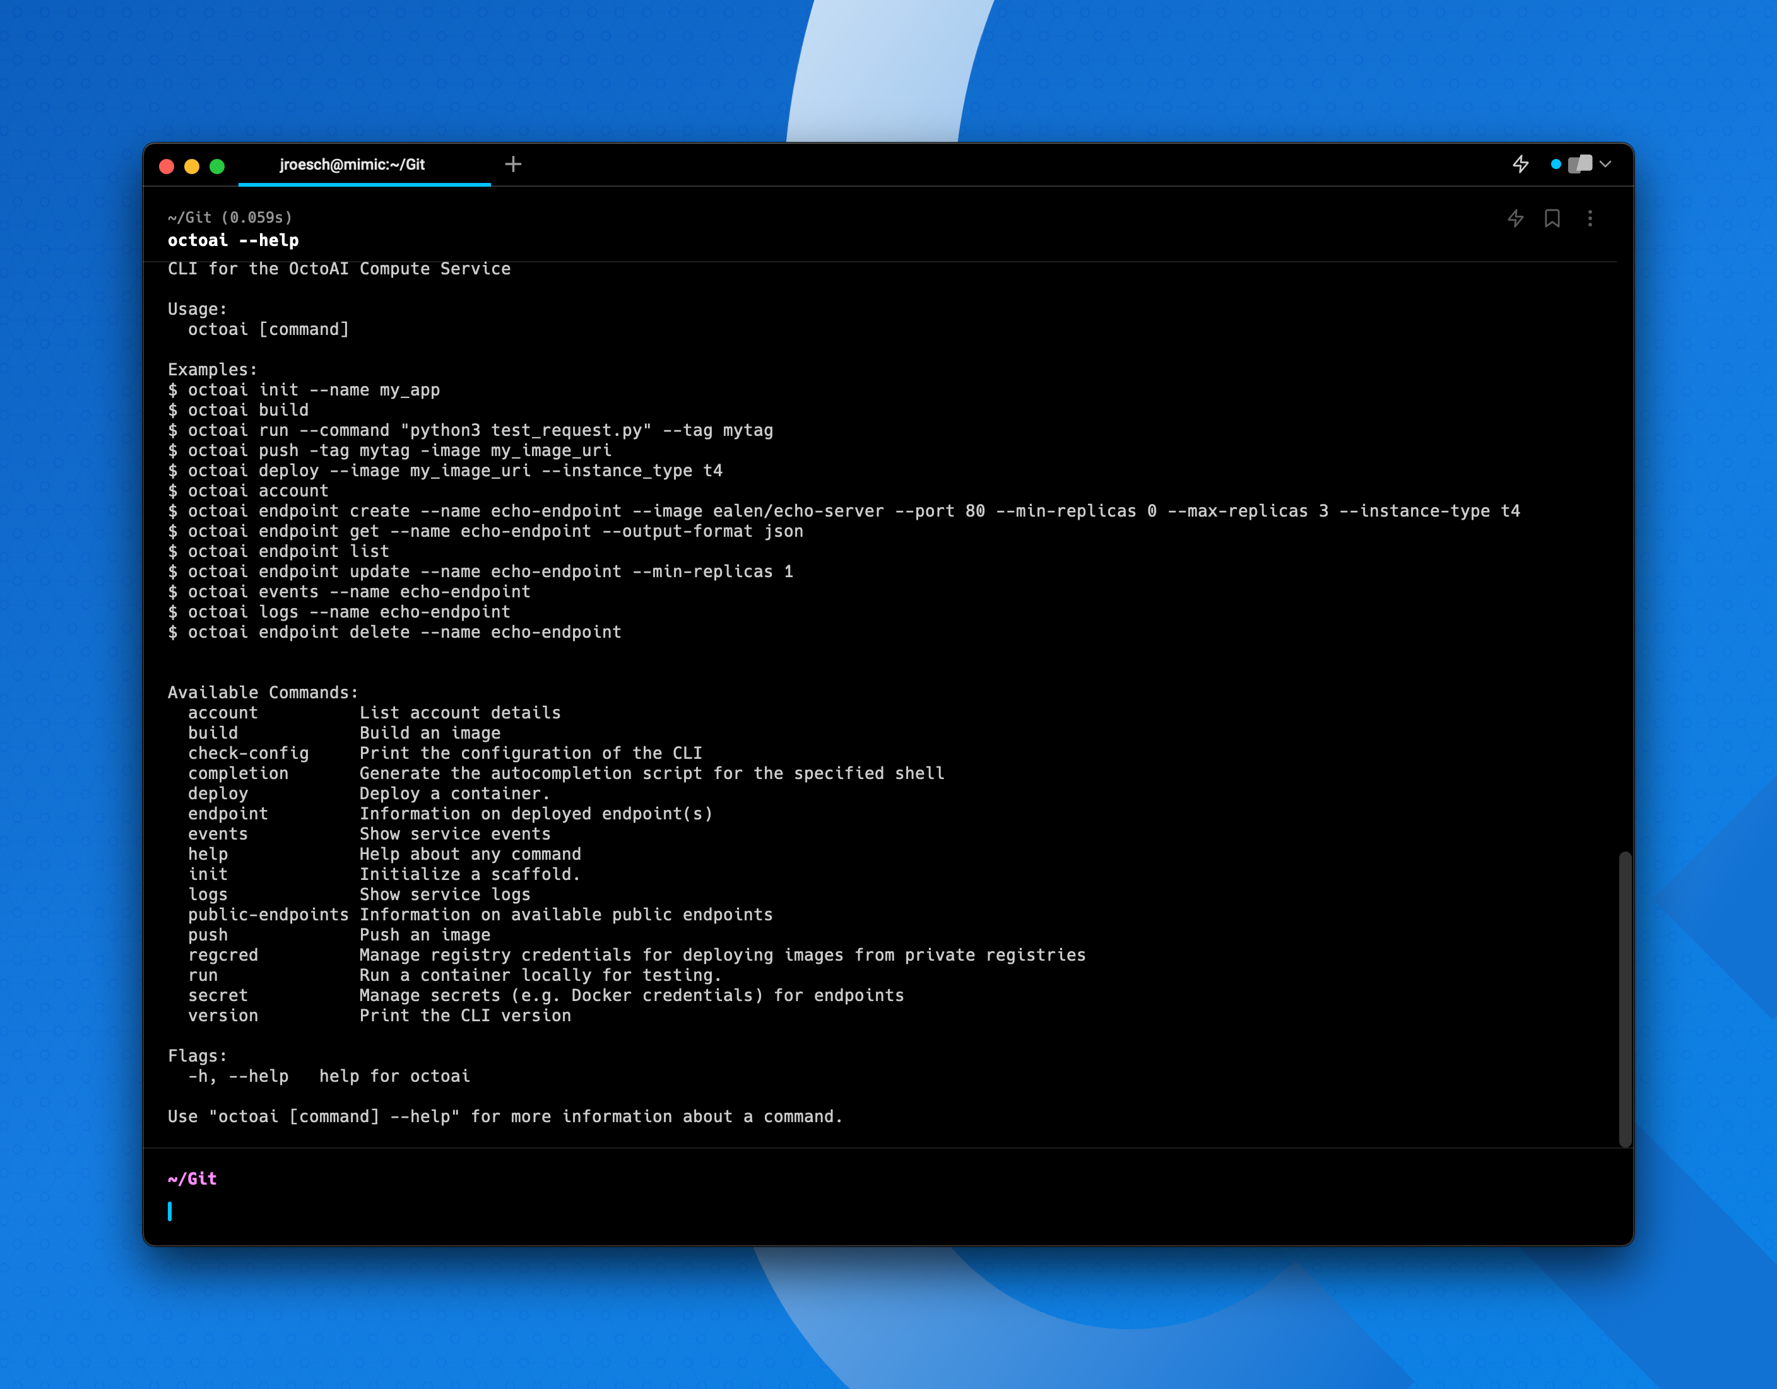Click the block's lightning bolt AI icon
This screenshot has width=1777, height=1389.
(1515, 218)
